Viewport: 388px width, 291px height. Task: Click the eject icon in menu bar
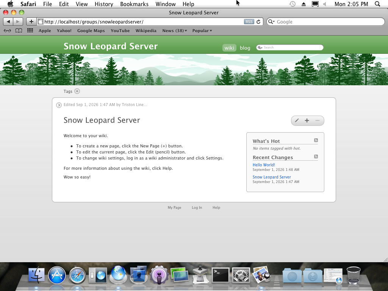tap(304, 4)
